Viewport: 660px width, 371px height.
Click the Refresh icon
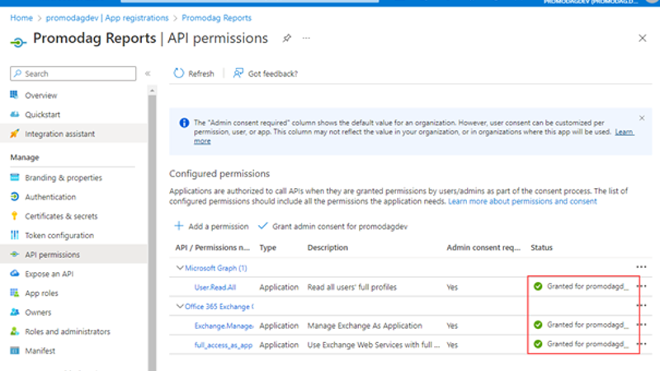(179, 73)
